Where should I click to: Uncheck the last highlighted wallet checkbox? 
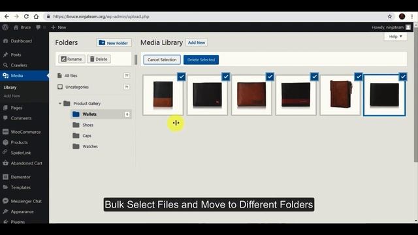tap(403, 77)
